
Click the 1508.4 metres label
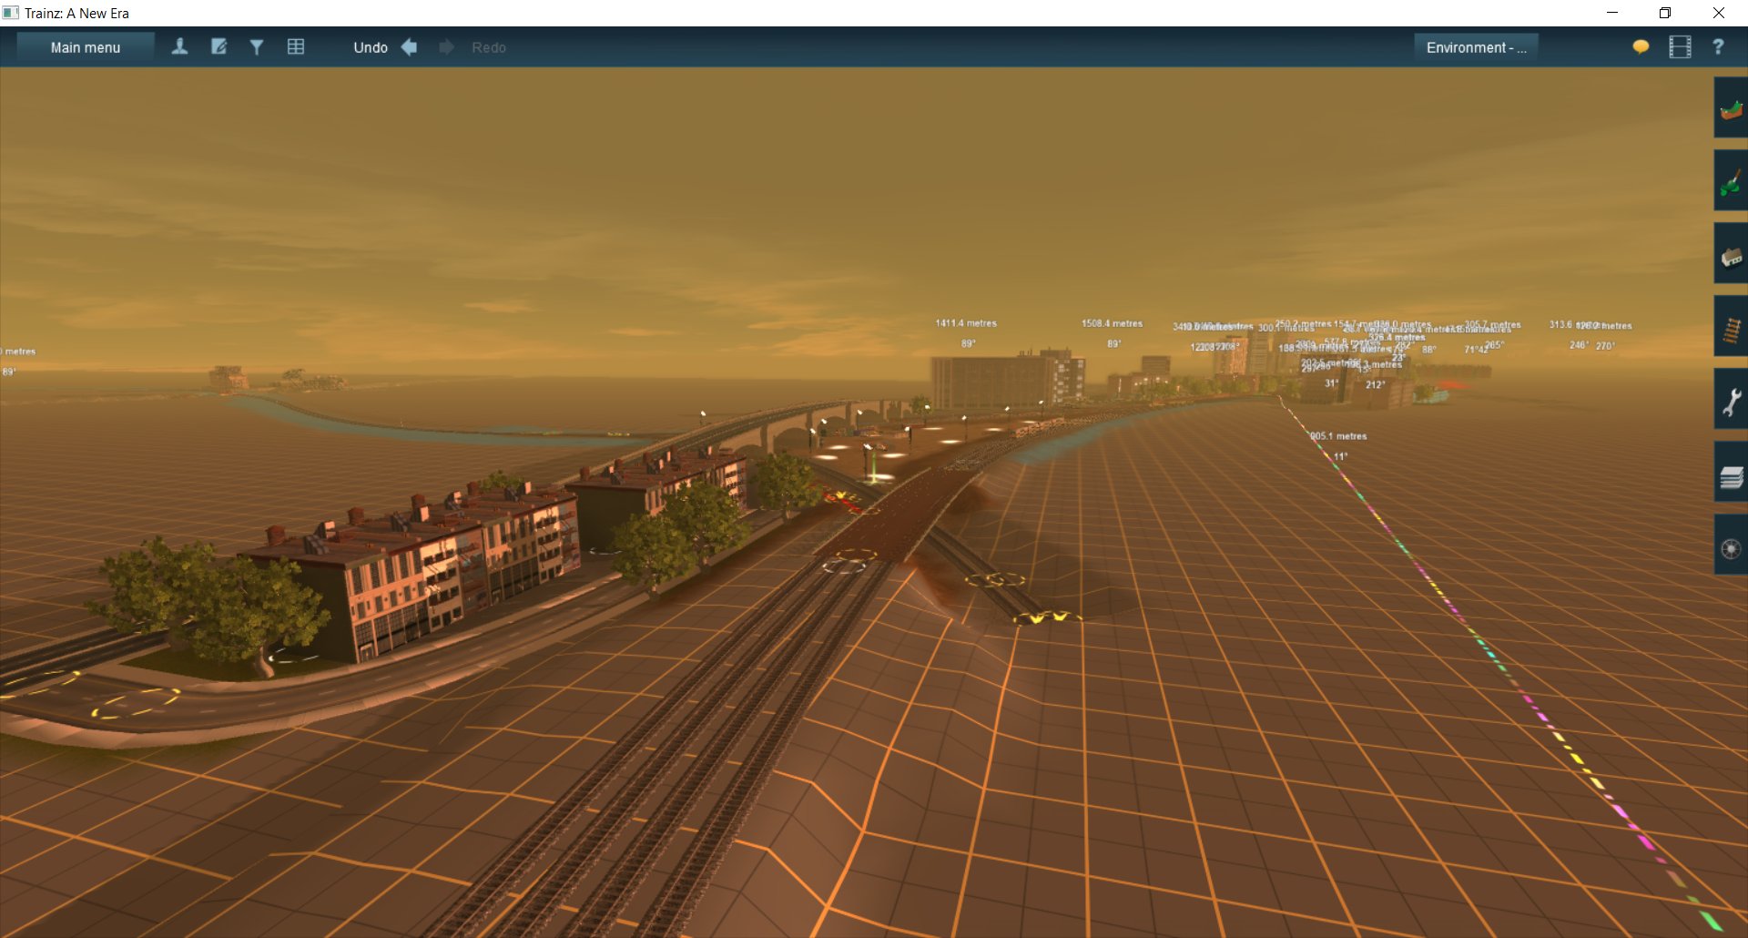click(1112, 323)
